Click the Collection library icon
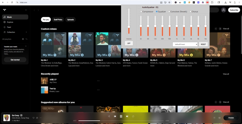 coord(4,32)
